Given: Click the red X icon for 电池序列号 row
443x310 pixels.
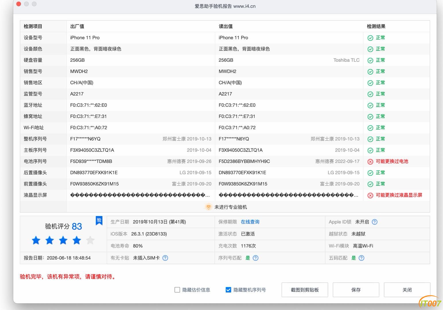Looking at the screenshot, I should pos(370,162).
